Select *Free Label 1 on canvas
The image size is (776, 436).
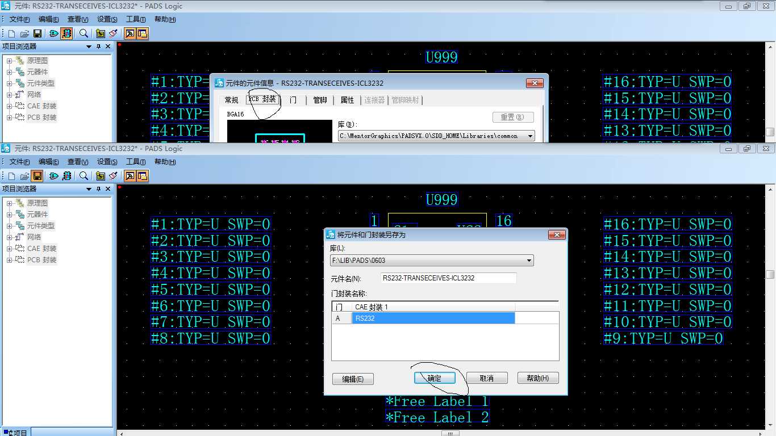click(437, 401)
